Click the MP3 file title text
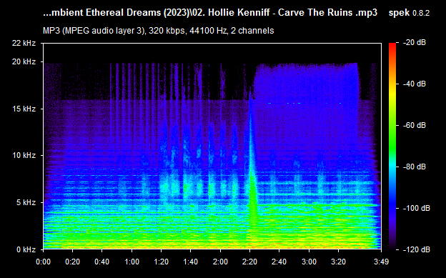The width and height of the screenshot is (446, 278). point(210,13)
